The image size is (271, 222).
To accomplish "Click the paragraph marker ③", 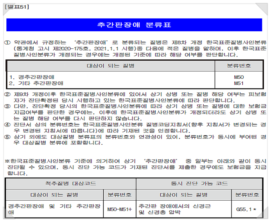I will tap(7, 106).
